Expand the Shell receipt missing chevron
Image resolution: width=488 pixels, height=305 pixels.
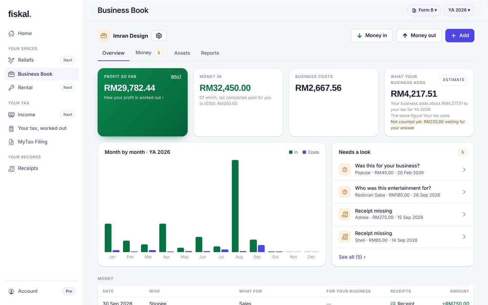[x=464, y=237]
